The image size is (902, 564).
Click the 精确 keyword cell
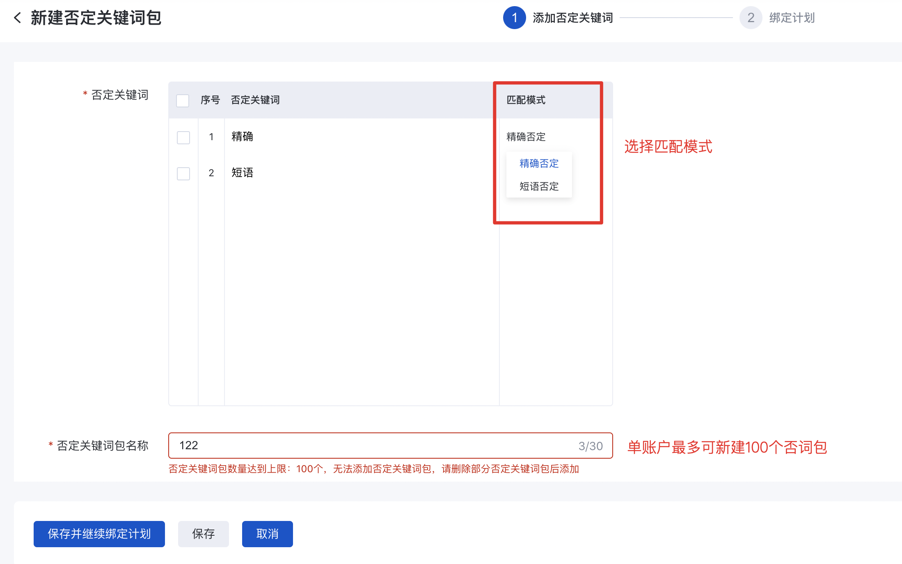(242, 136)
